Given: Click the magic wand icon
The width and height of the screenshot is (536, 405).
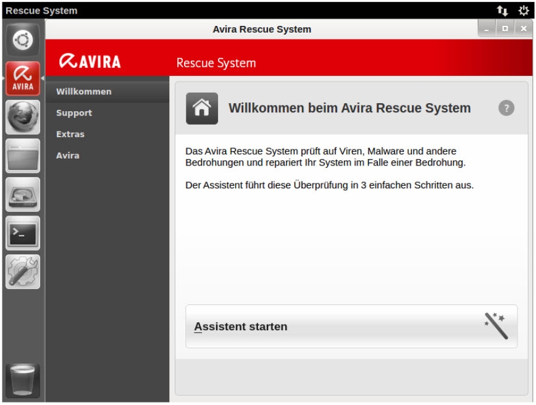Looking at the screenshot, I should (x=496, y=326).
